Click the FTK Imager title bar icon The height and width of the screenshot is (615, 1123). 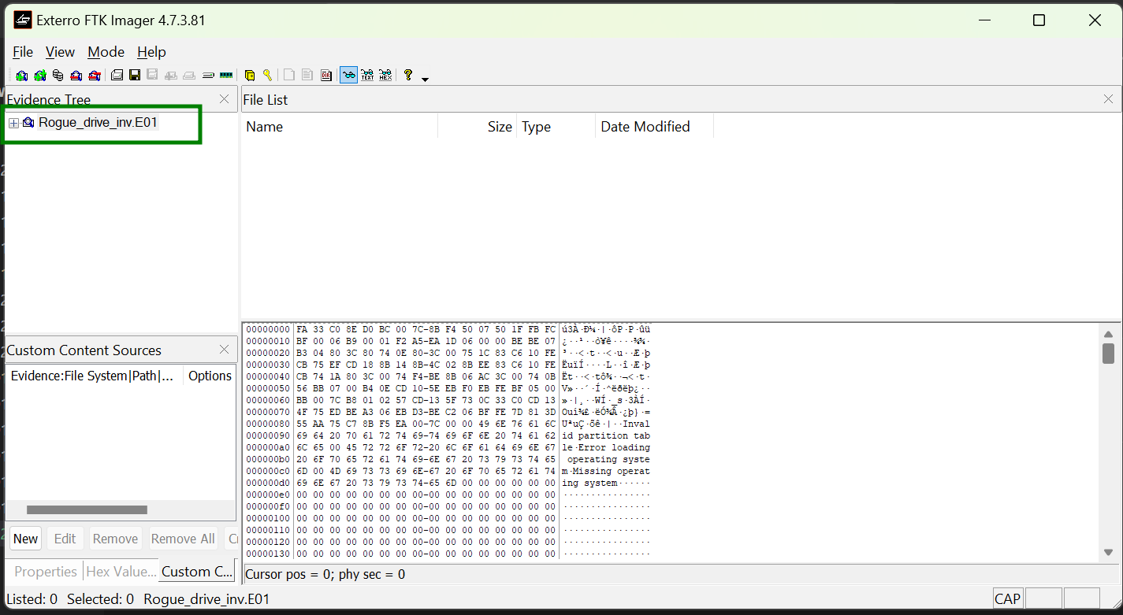(22, 20)
